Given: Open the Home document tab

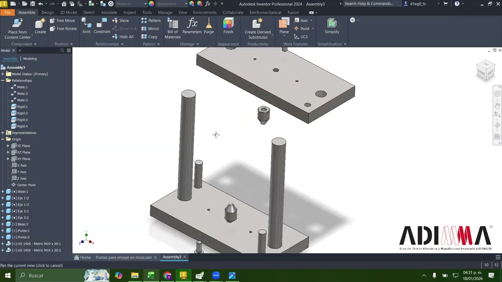Looking at the screenshot, I should (83, 257).
